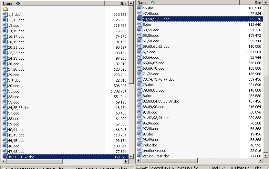Viewport: 269px width, 169px height.
Task: Click the right pane Name column header
Action: click(x=187, y=3)
